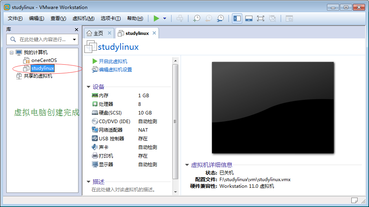Enter full screen mode
The image size is (369, 207).
point(260,18)
